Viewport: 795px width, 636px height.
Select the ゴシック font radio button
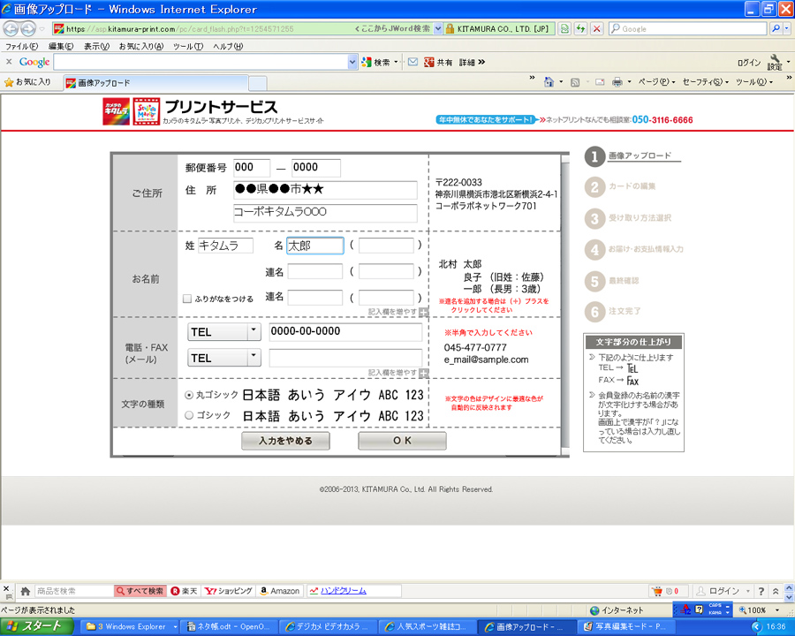189,415
